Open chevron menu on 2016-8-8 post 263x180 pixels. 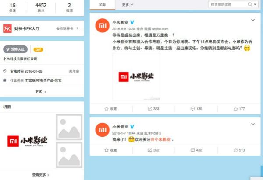[x=253, y=20]
